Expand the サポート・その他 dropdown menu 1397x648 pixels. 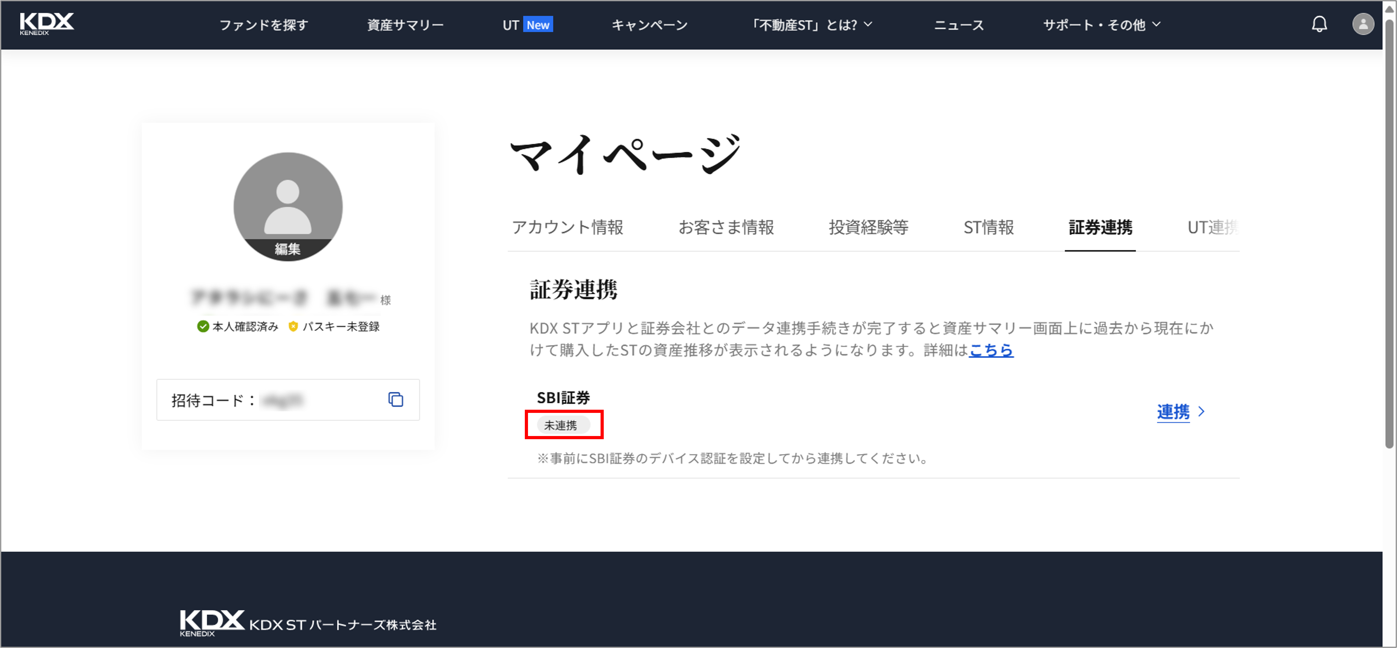click(1102, 25)
